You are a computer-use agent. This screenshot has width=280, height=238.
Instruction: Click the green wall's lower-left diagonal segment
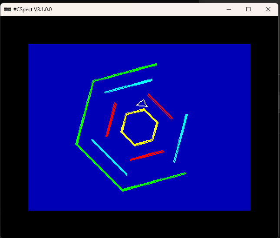point(99,167)
